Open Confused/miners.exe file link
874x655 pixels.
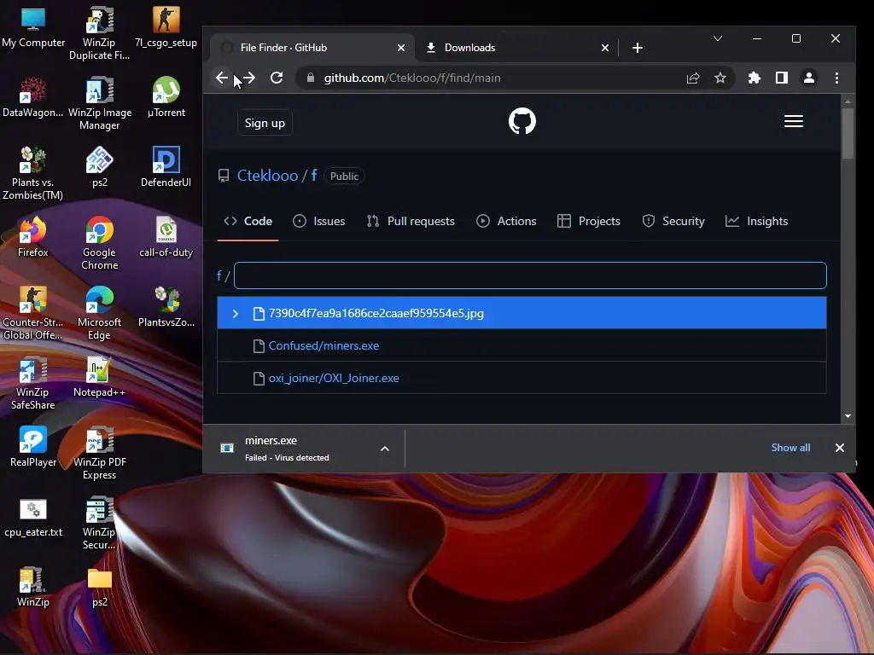323,346
